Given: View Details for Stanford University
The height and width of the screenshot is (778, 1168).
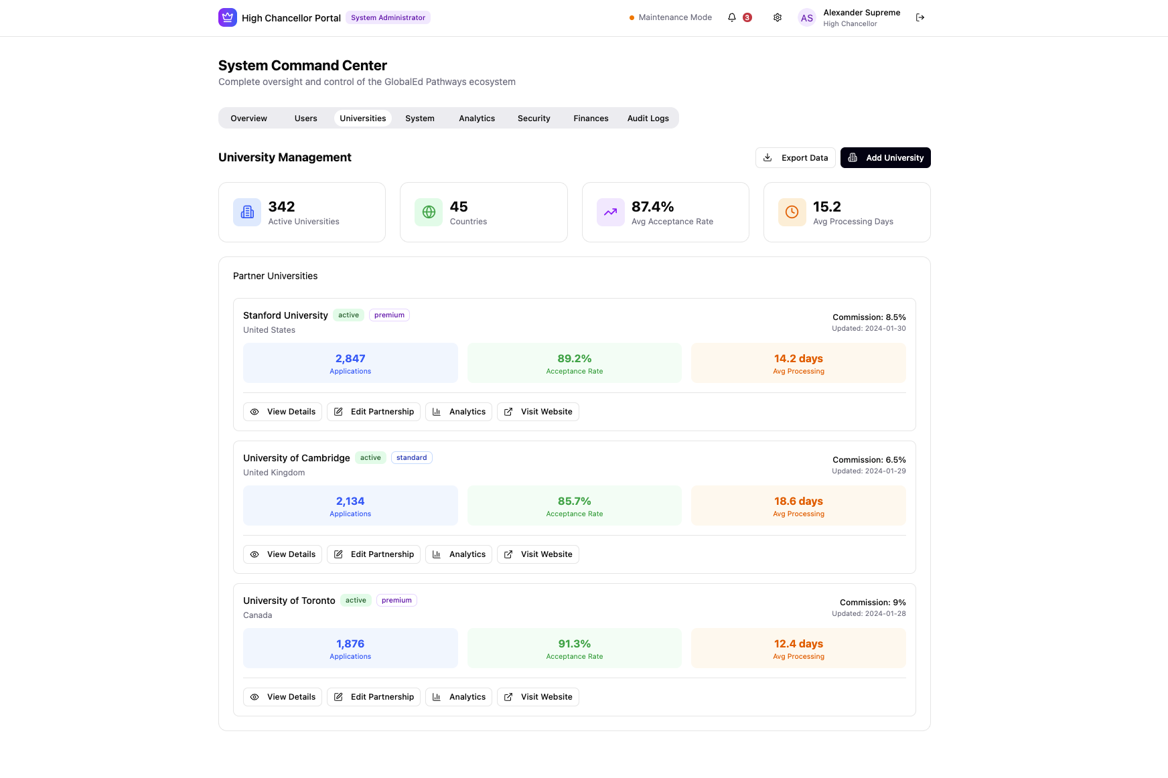Looking at the screenshot, I should (283, 412).
